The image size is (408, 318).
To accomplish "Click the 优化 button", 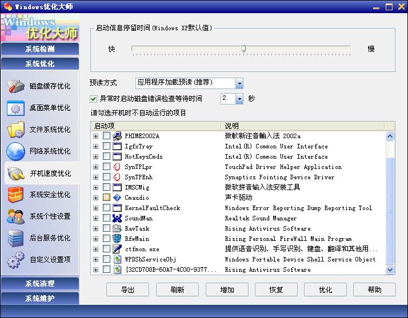I will point(325,289).
